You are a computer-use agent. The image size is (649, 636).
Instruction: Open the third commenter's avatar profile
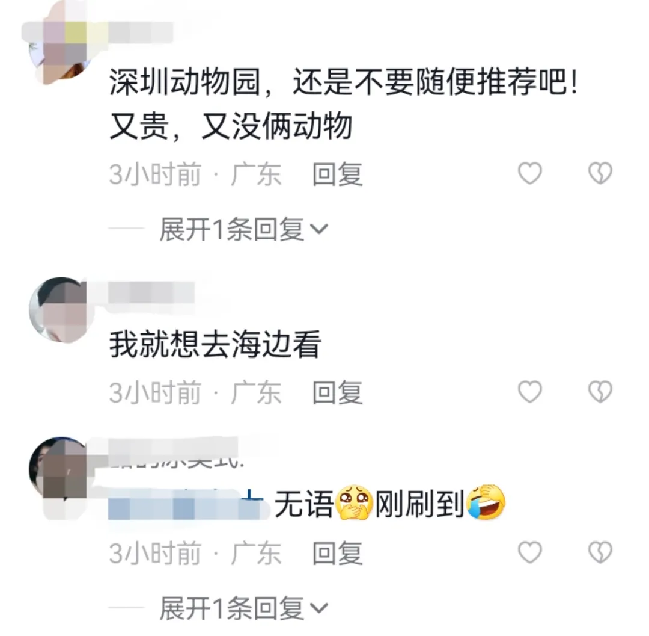coord(61,469)
